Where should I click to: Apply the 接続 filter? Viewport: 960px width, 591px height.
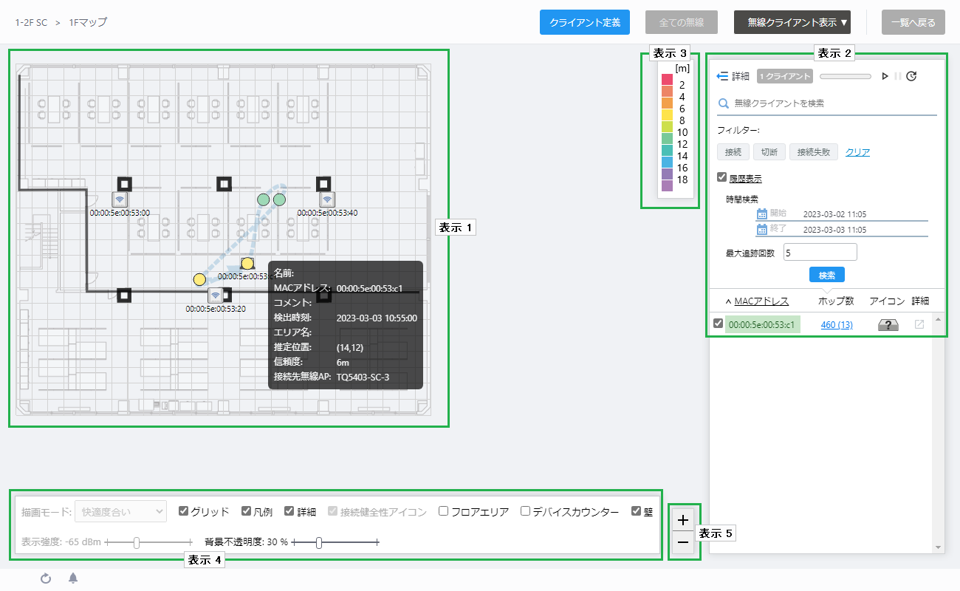733,152
